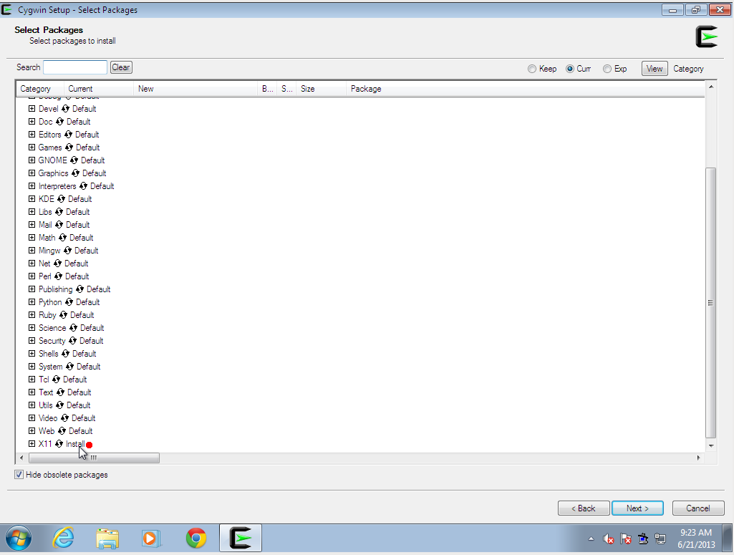
Task: Click the Back button
Action: click(x=584, y=508)
